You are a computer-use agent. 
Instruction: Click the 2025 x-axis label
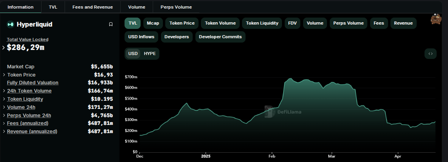tap(206, 156)
